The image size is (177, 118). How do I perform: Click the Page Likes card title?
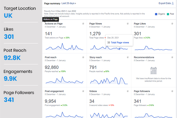[x=140, y=24]
